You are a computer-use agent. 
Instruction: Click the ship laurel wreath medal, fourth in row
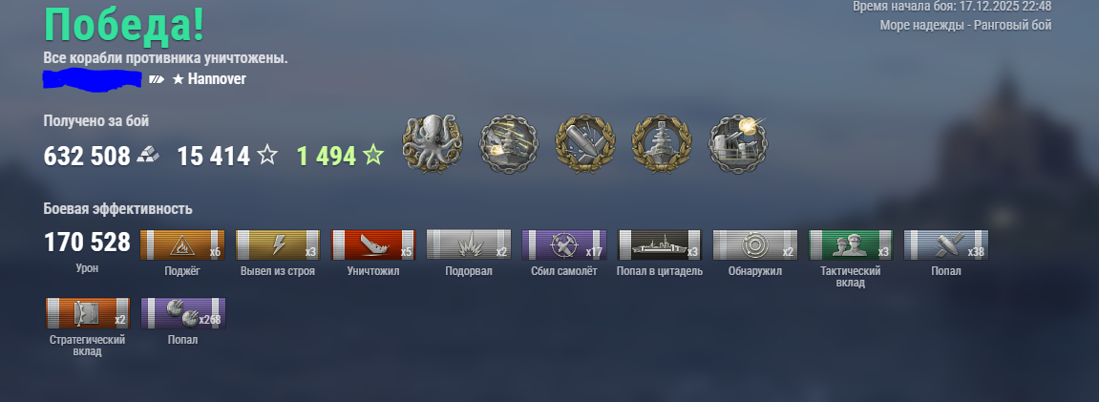(662, 144)
